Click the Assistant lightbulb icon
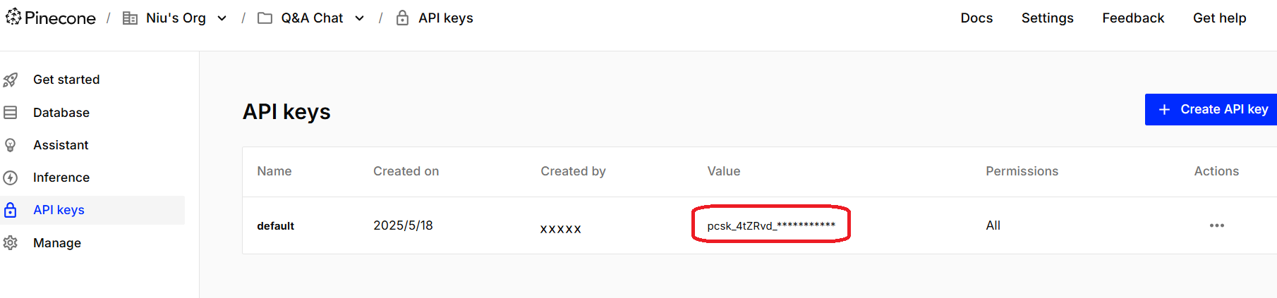The width and height of the screenshot is (1277, 298). [x=11, y=145]
